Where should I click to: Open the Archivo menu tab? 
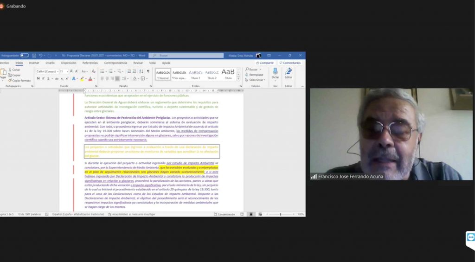coord(4,63)
